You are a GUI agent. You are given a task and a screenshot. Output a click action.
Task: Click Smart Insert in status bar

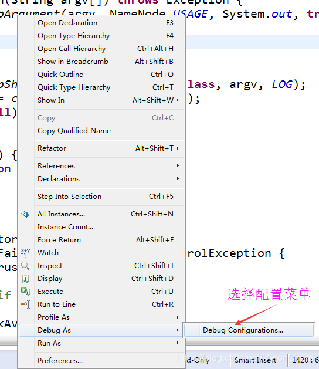pos(255,360)
